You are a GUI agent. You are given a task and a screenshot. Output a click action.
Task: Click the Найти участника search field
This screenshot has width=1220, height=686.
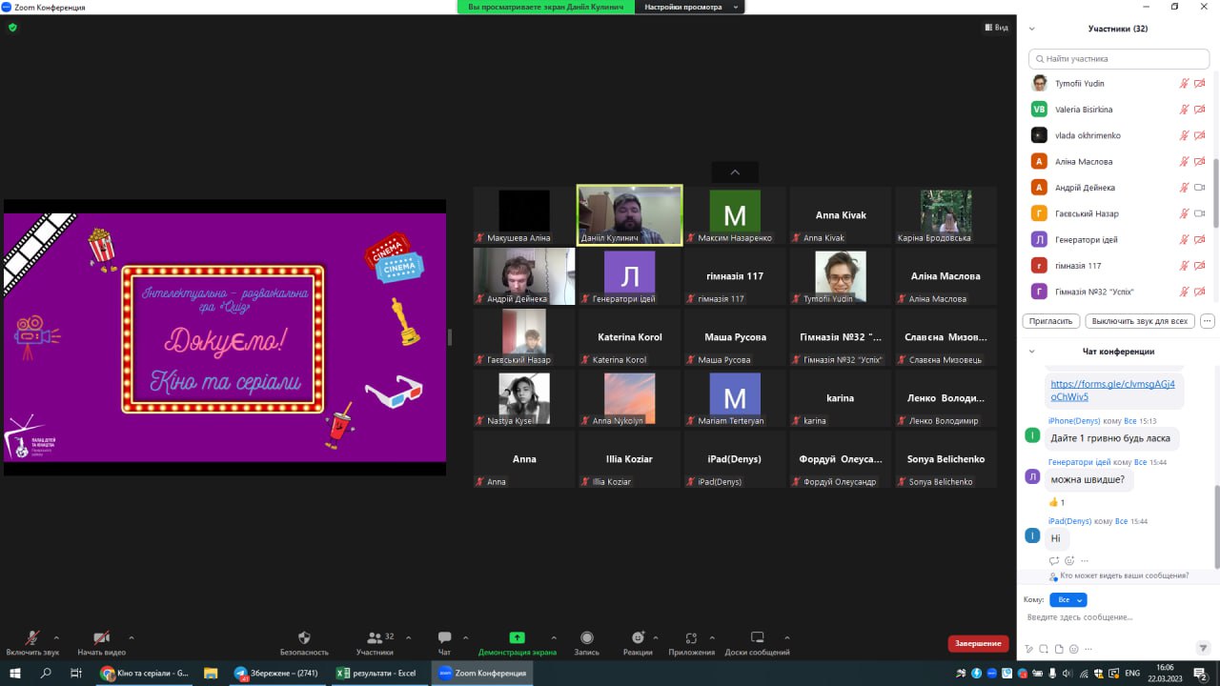click(x=1117, y=58)
